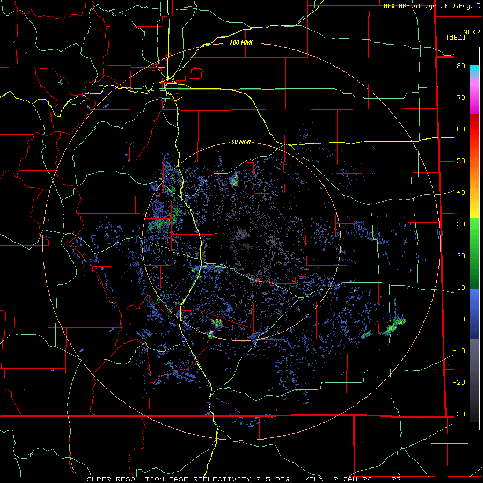Click the blue segment of the dBZ color bar
Viewport: 483px width, 483px height.
474,314
